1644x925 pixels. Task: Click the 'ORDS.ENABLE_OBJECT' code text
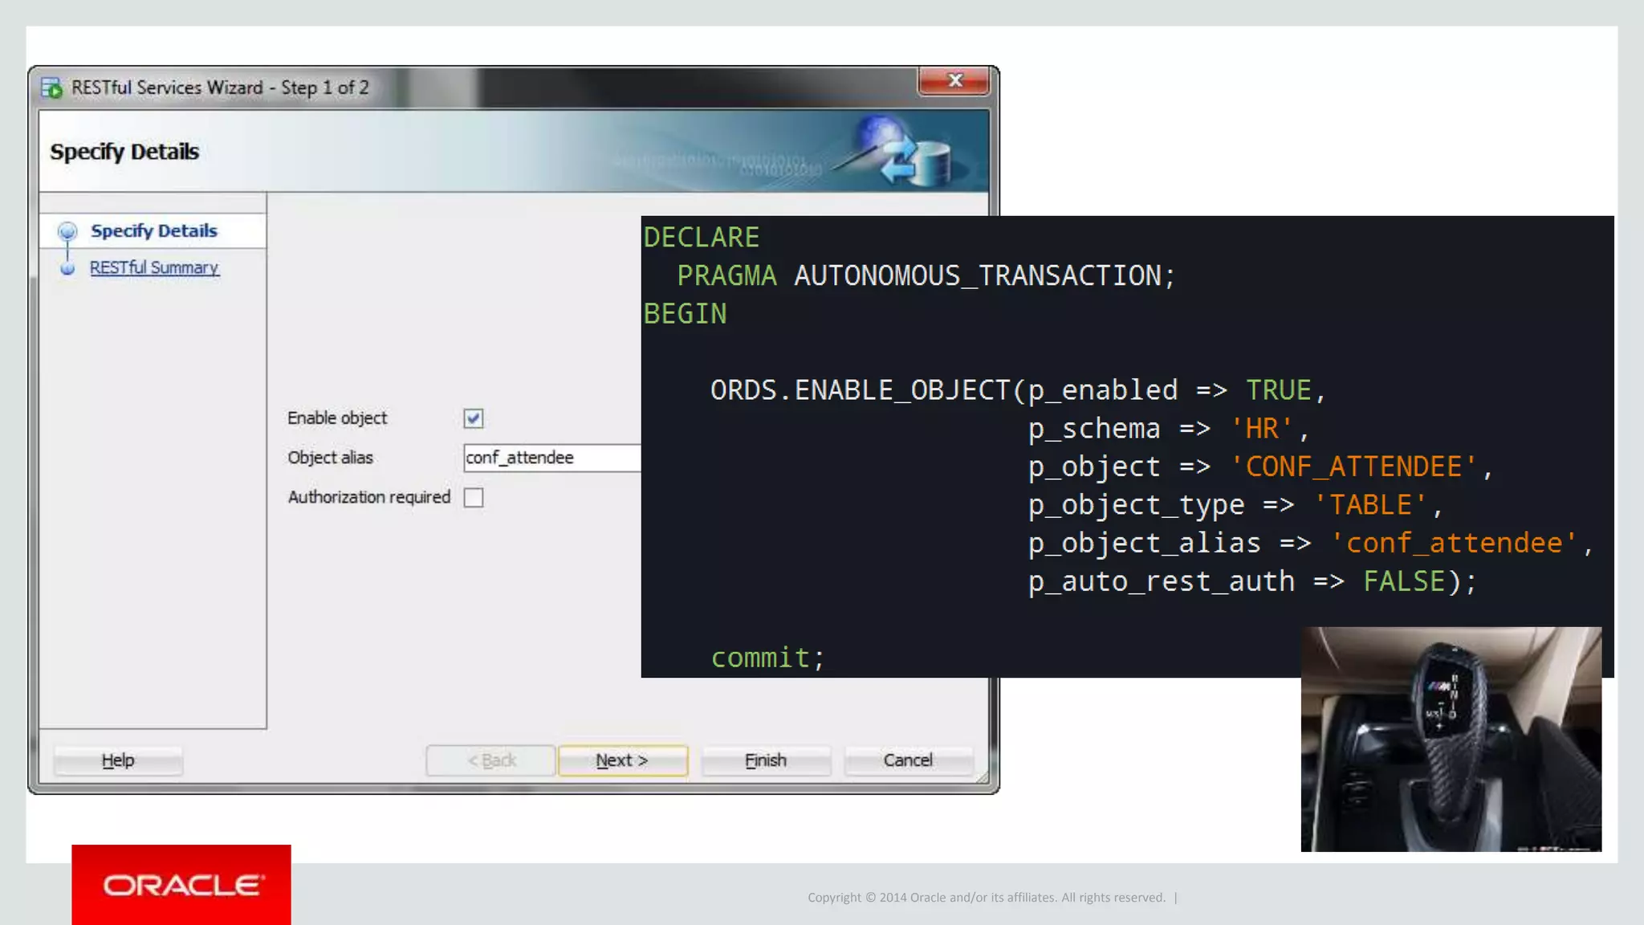(860, 391)
